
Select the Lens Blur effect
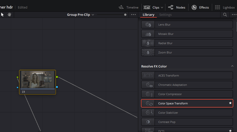click(x=187, y=25)
